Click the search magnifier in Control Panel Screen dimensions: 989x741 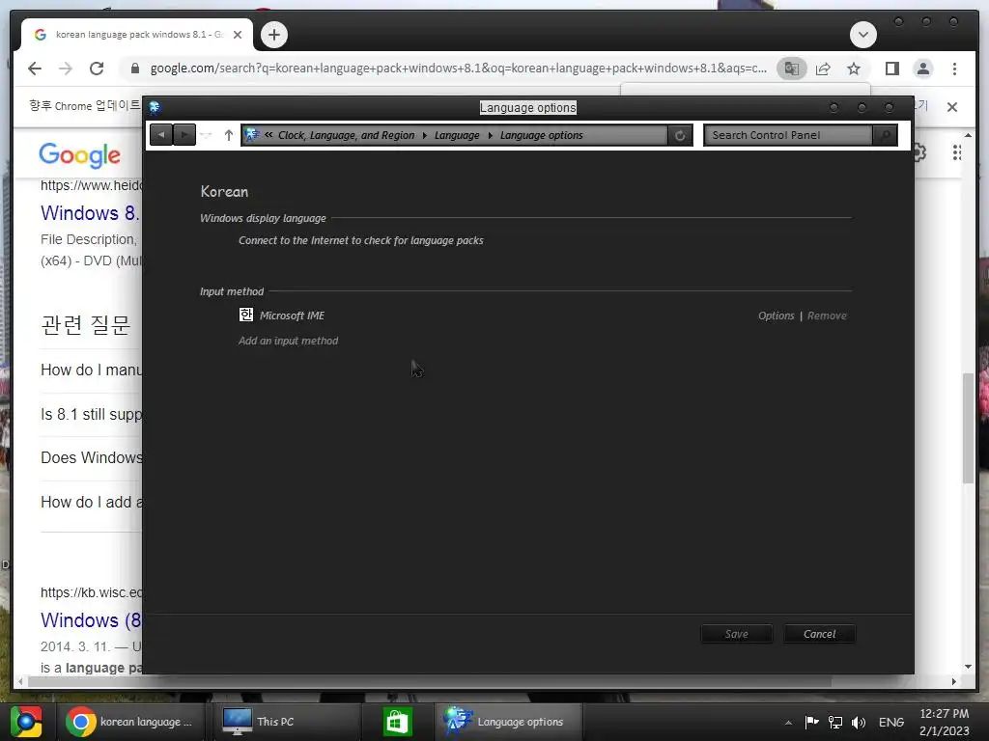pyautogui.click(x=886, y=135)
